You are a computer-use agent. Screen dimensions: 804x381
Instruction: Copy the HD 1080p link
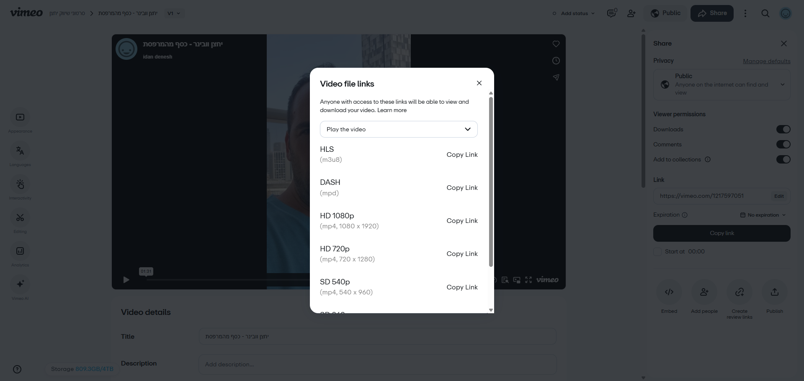[x=462, y=221]
